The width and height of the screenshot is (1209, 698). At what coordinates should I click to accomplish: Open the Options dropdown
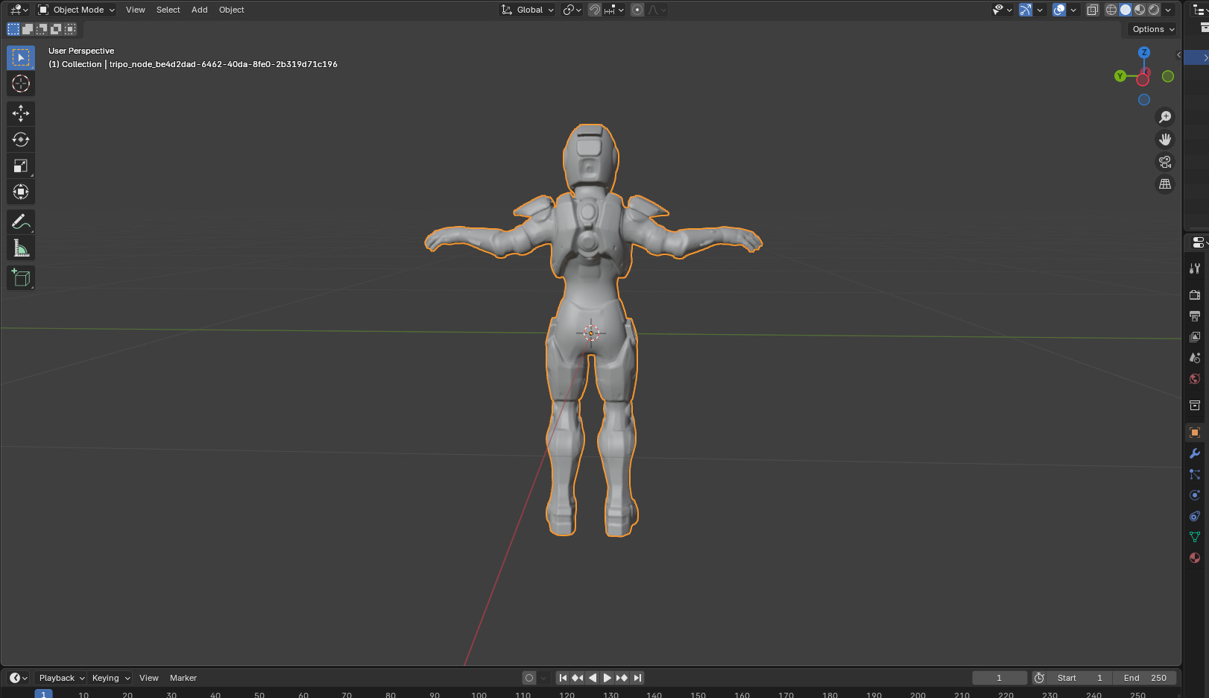(1153, 29)
